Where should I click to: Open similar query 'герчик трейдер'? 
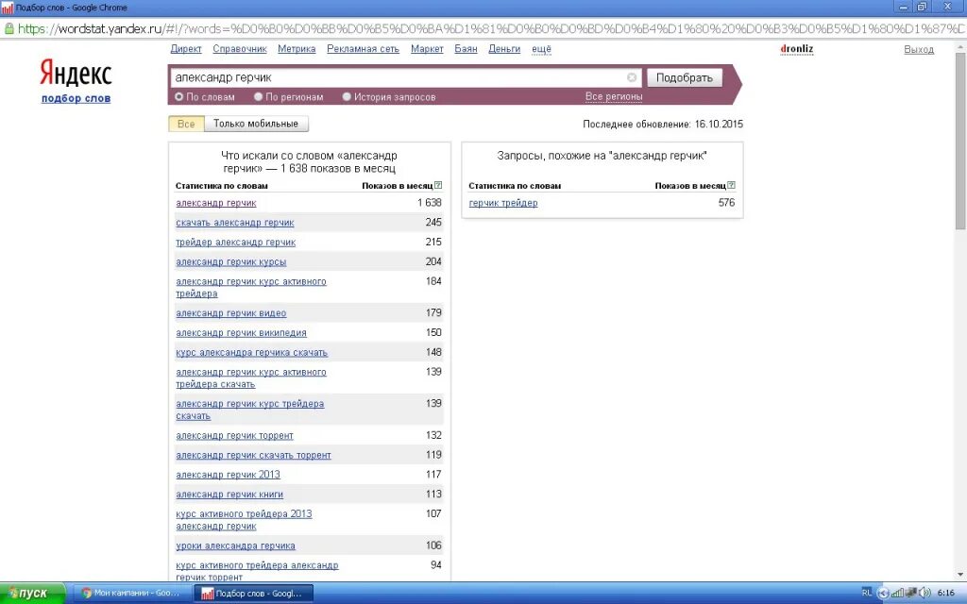[x=503, y=203]
